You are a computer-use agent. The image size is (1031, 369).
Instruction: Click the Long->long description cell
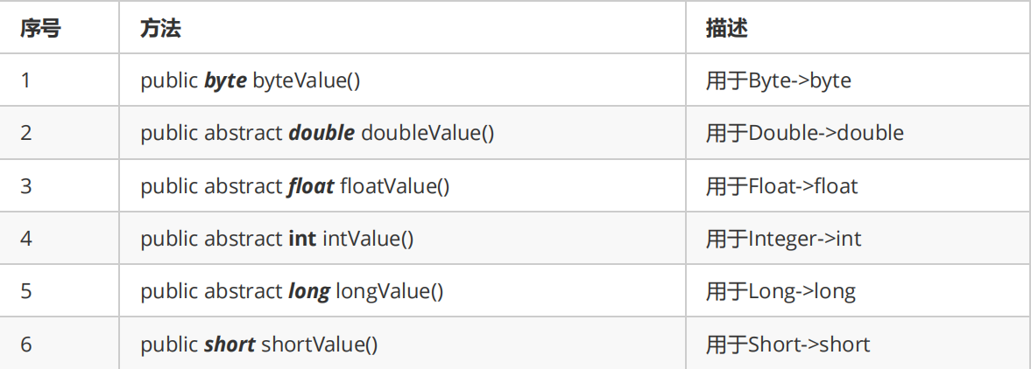click(858, 291)
